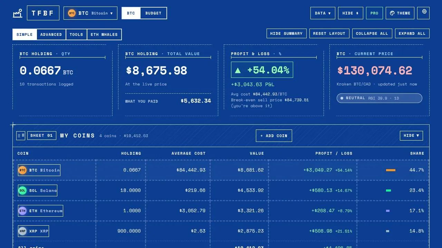Click the Add Coin button
This screenshot has height=248, width=442.
click(274, 136)
